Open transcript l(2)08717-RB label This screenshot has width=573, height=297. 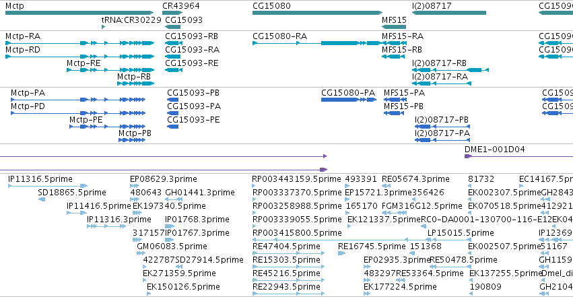[x=439, y=63]
